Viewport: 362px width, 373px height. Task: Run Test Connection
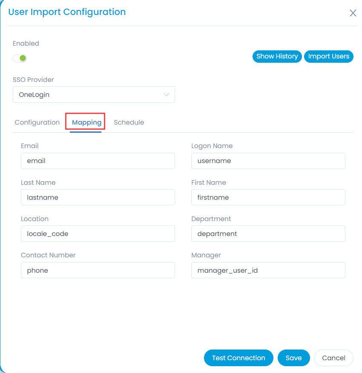coord(238,358)
